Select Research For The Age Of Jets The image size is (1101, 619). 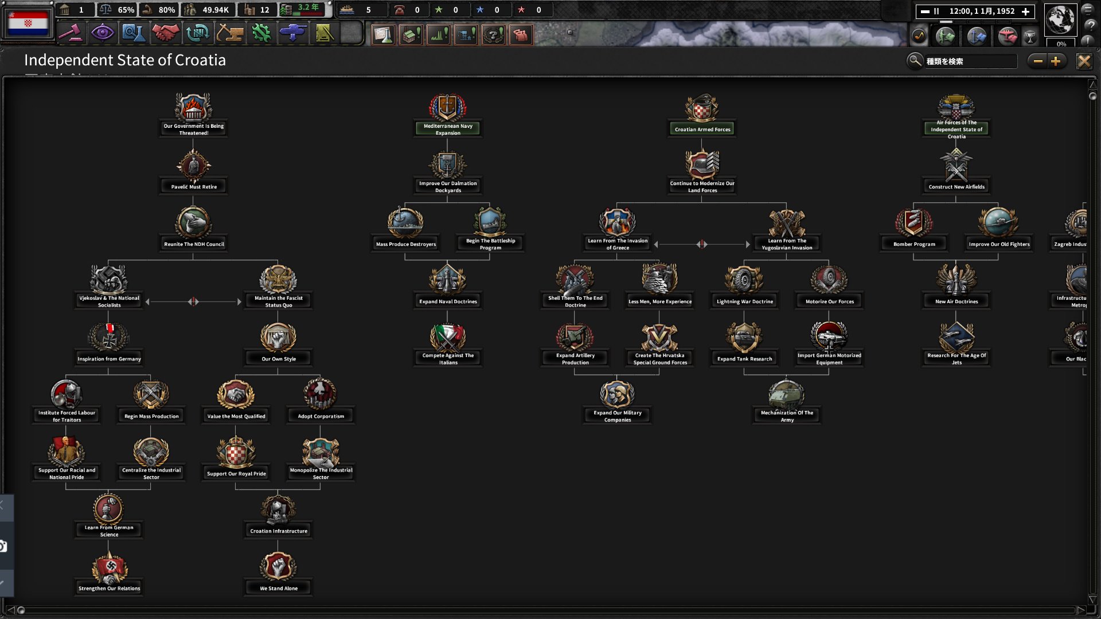(956, 343)
